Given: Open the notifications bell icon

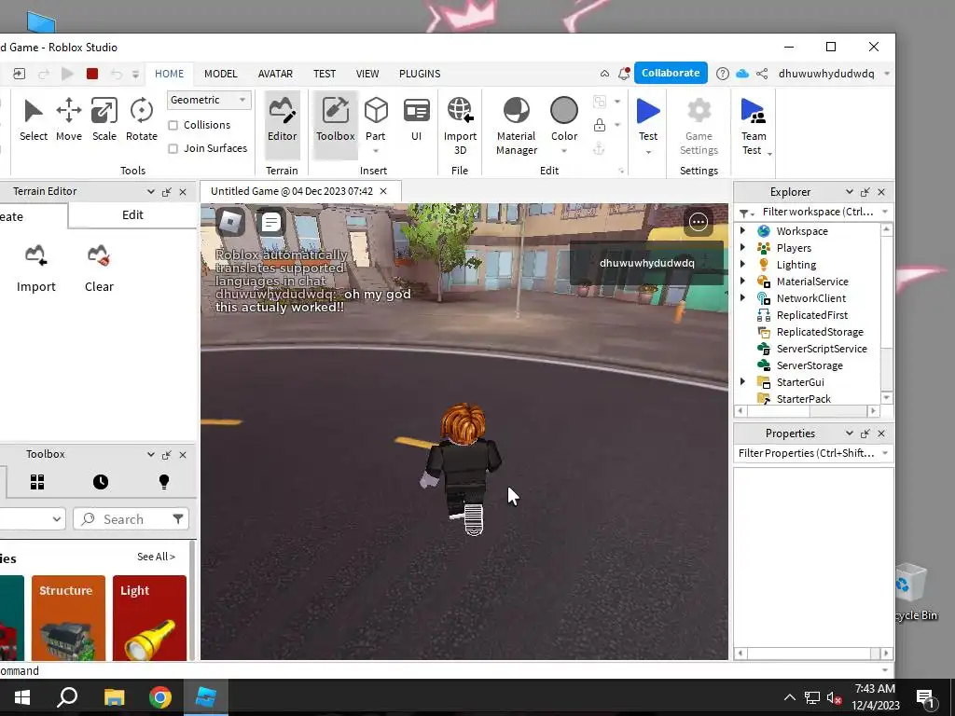Looking at the screenshot, I should 624,74.
